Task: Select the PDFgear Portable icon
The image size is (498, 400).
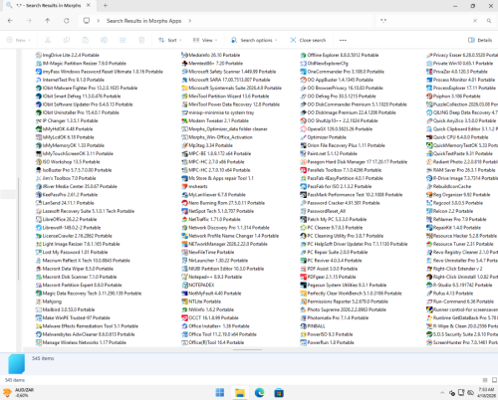Action: pyautogui.click(x=303, y=277)
